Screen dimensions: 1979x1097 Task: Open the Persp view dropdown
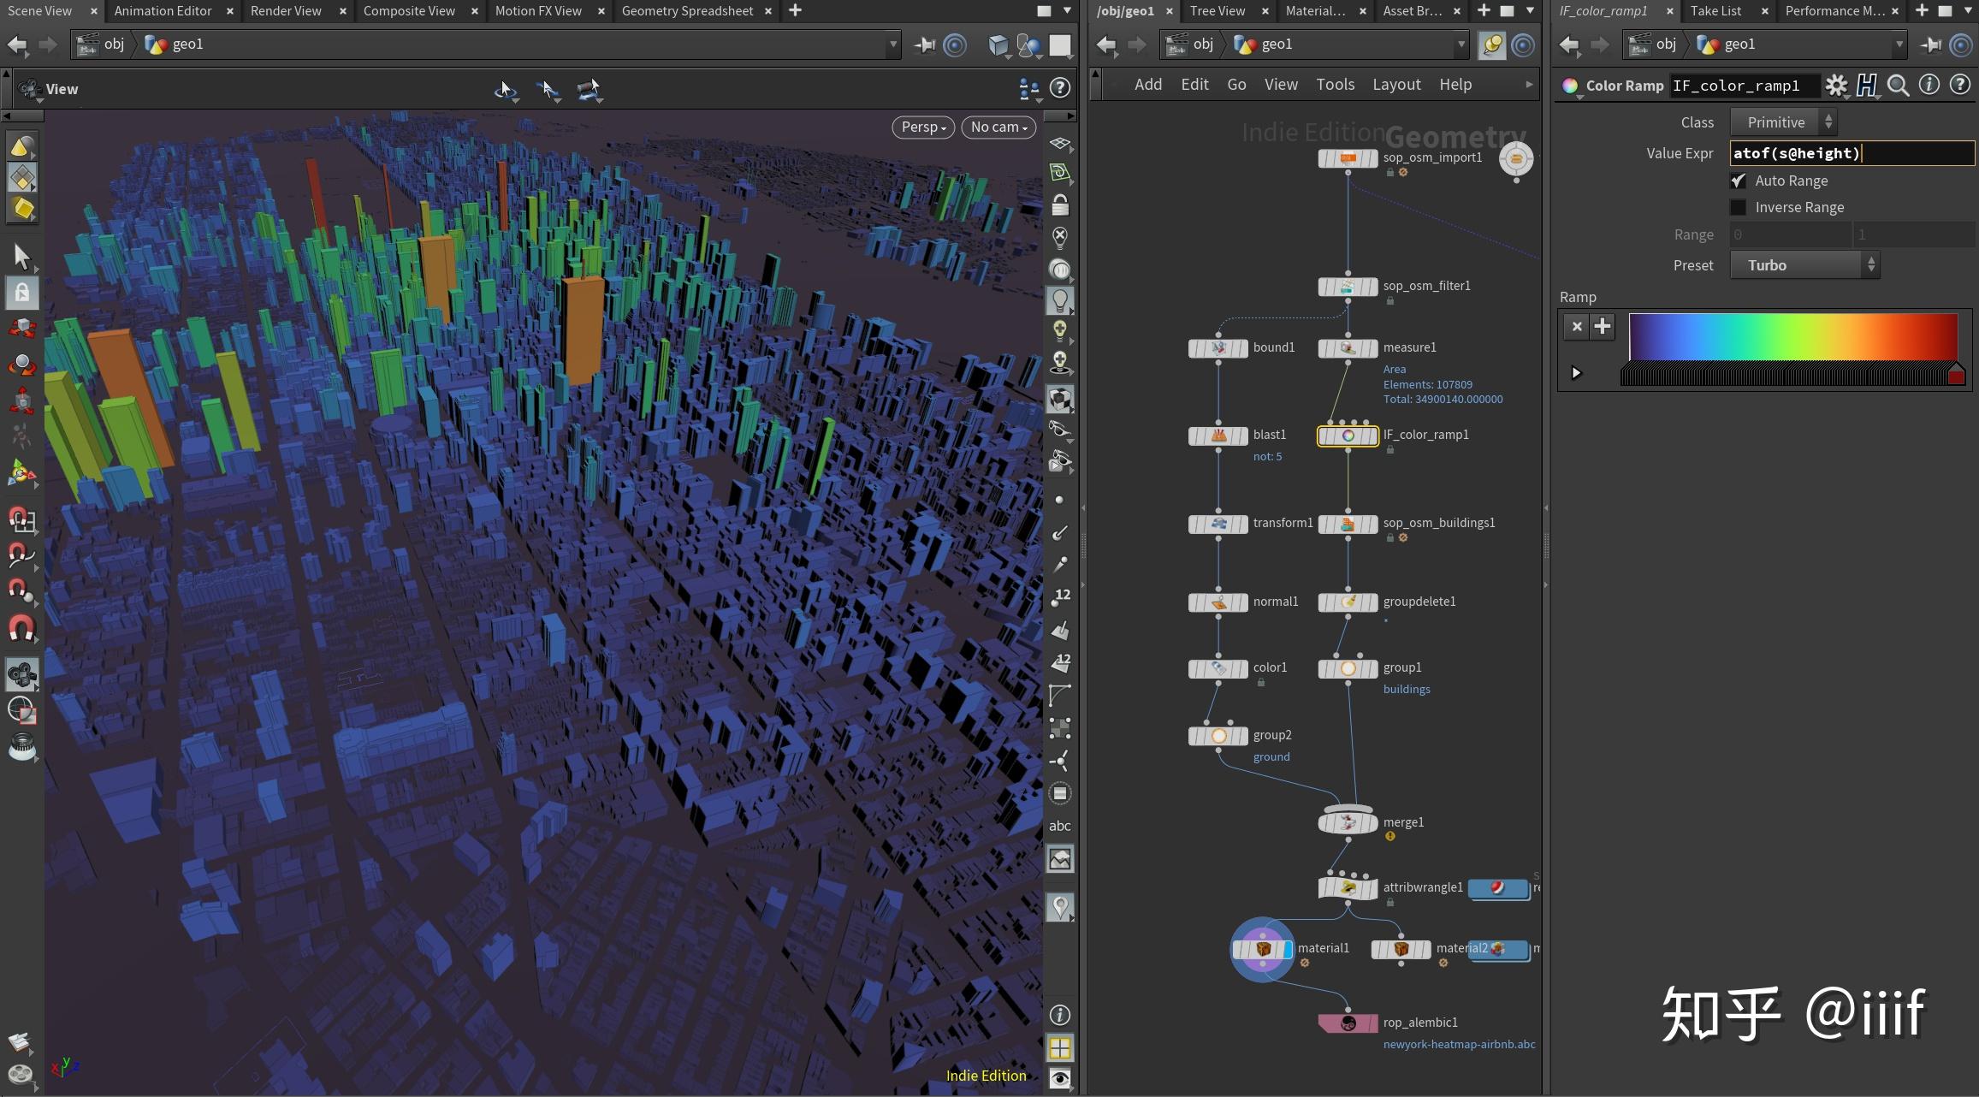pyautogui.click(x=922, y=127)
